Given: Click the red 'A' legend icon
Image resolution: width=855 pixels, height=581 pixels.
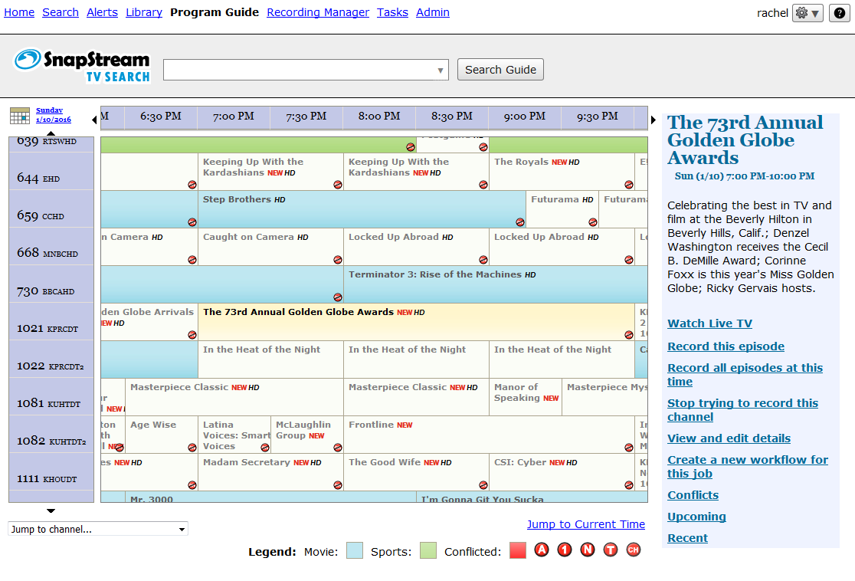Looking at the screenshot, I should coord(542,550).
